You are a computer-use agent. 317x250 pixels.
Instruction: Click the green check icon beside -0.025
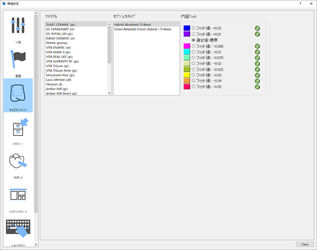pyautogui.click(x=257, y=69)
